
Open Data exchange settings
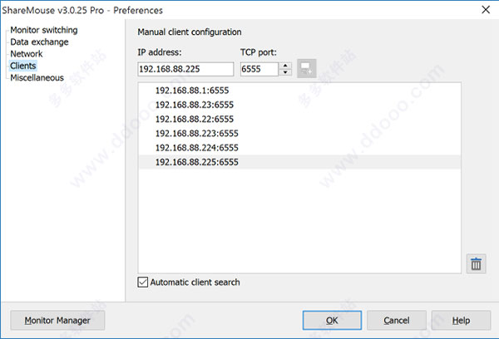[x=39, y=42]
